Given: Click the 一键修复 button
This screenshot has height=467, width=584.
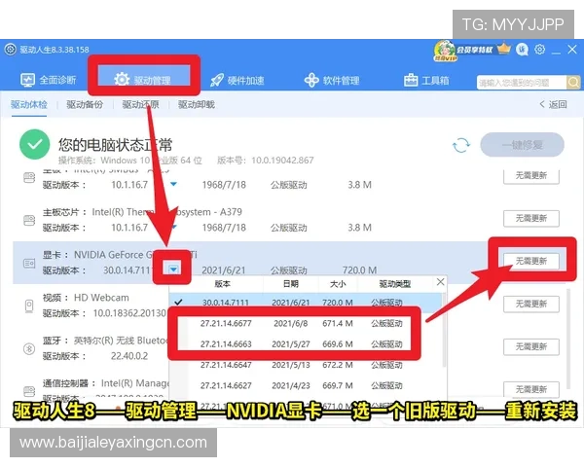Looking at the screenshot, I should pos(522,145).
